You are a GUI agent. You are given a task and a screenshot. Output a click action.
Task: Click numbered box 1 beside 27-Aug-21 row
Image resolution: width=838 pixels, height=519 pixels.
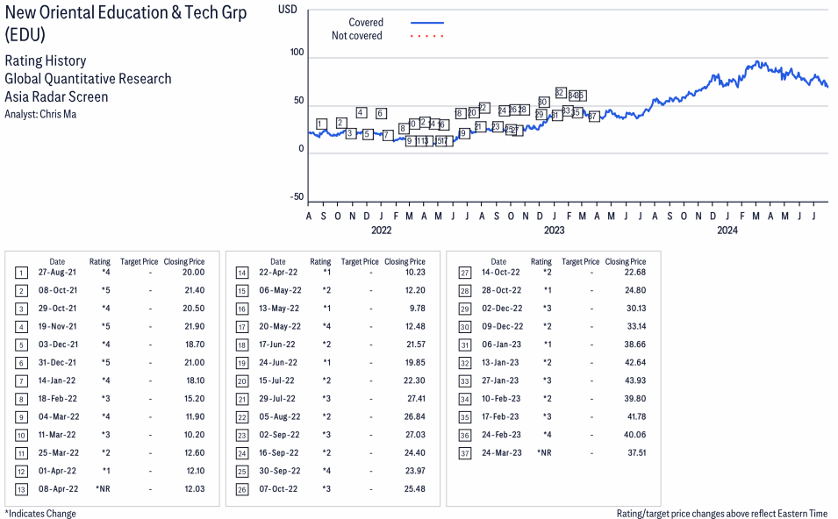21,272
